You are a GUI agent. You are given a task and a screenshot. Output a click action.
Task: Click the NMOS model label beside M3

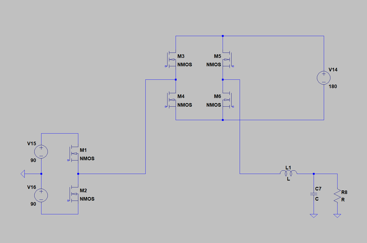pyautogui.click(x=185, y=64)
